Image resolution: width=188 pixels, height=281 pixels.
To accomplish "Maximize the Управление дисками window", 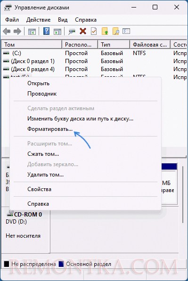I will (155, 7).
